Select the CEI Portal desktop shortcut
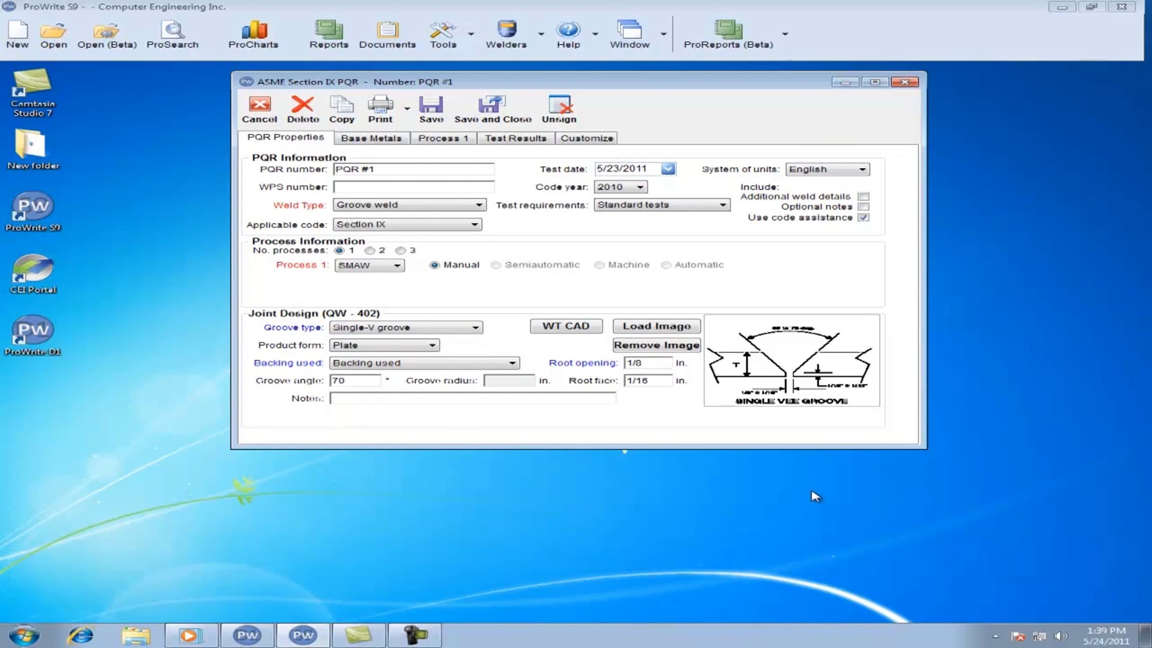1152x648 pixels. pyautogui.click(x=33, y=274)
